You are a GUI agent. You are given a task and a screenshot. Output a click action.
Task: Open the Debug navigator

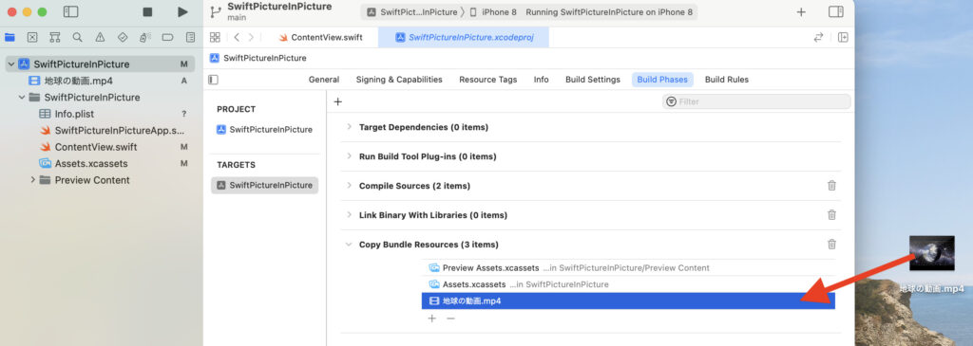point(144,37)
